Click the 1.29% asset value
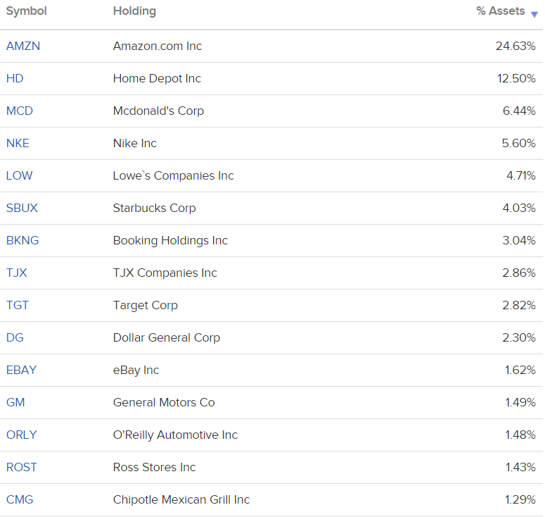 [520, 499]
